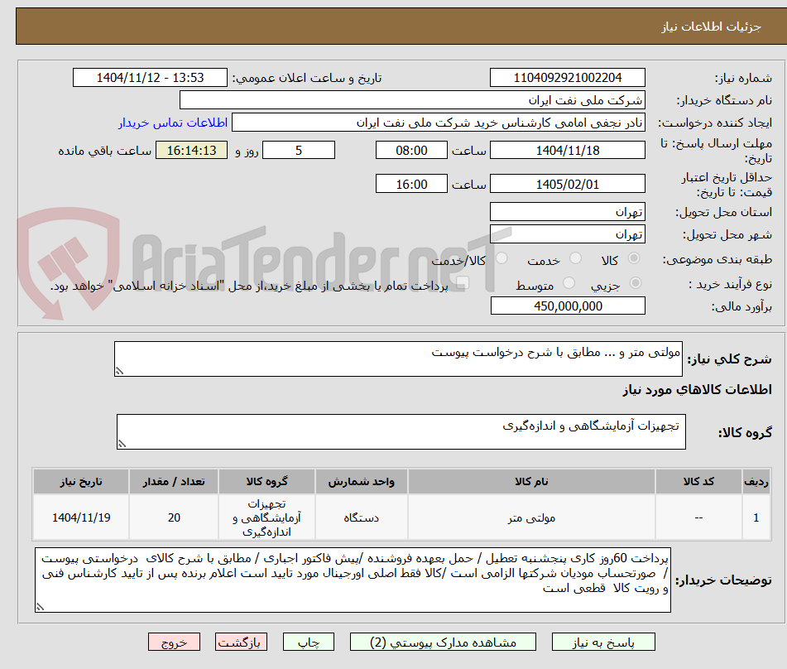Click the 'بازگشت' back button
Image resolution: width=787 pixels, height=669 pixels.
point(241,642)
